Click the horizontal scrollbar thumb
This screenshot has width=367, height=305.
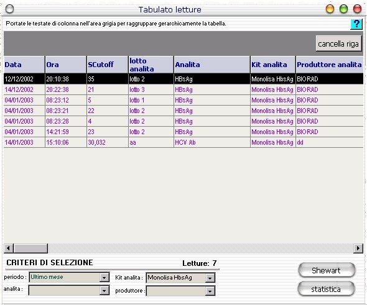coord(30,248)
